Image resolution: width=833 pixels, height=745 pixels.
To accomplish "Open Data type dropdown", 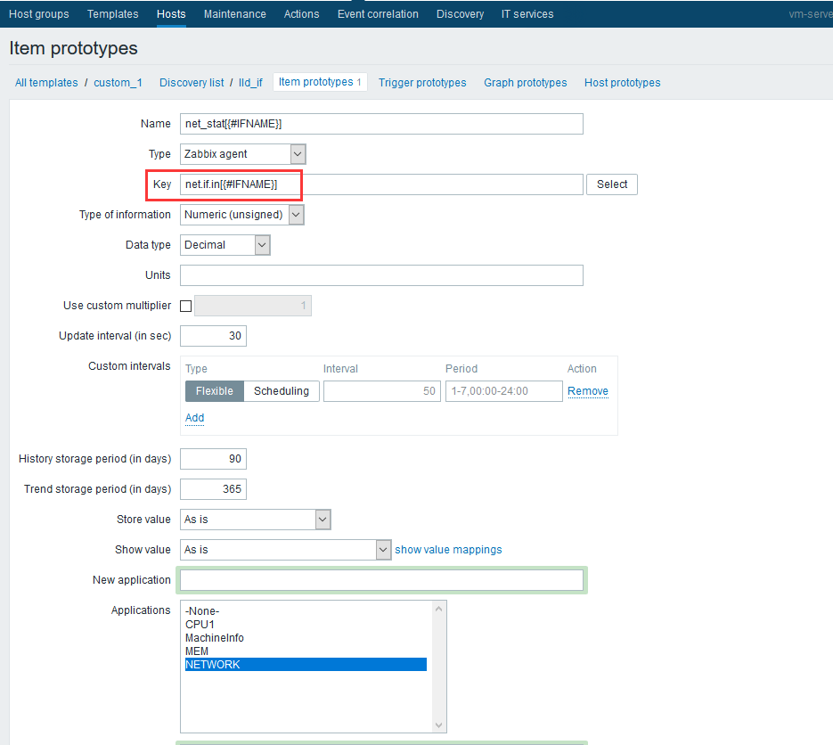I will click(x=225, y=245).
